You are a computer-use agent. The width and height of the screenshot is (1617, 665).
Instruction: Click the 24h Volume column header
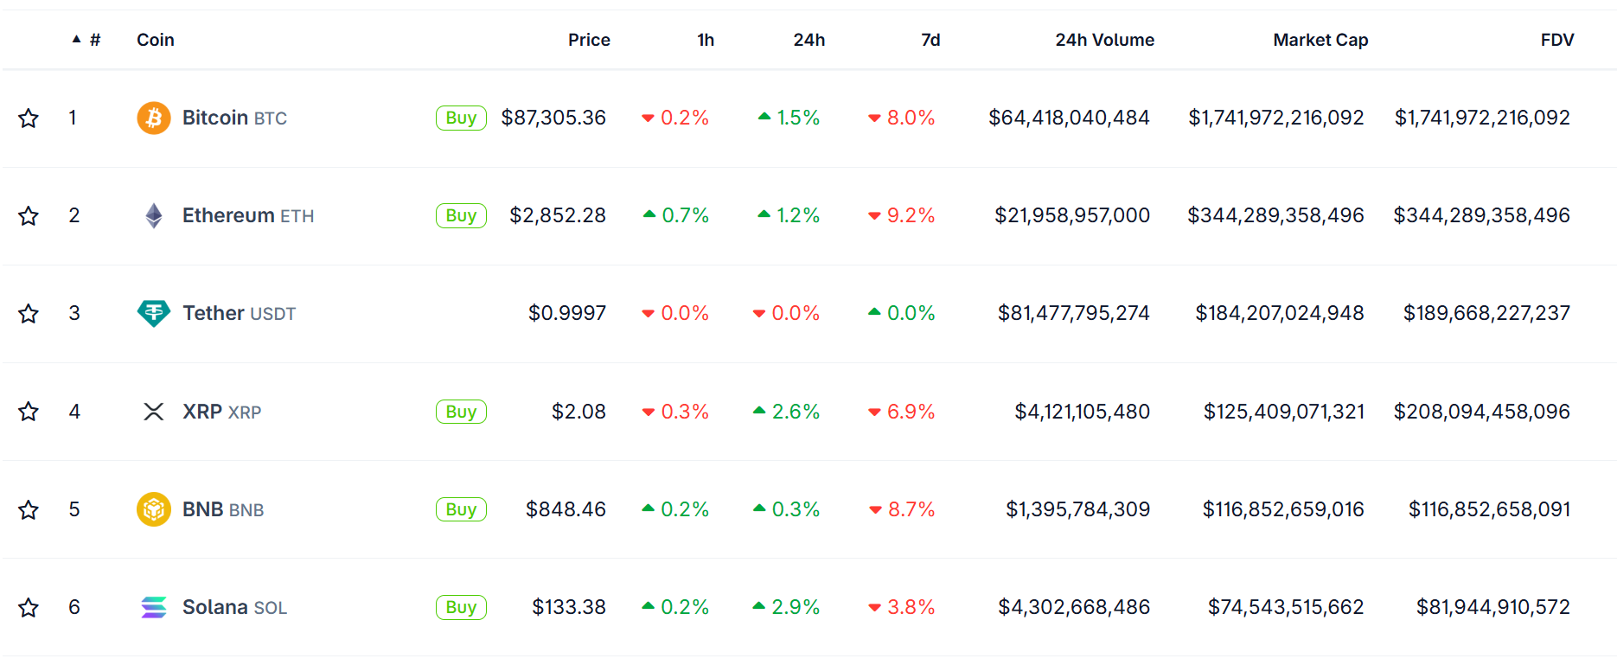tap(1104, 39)
